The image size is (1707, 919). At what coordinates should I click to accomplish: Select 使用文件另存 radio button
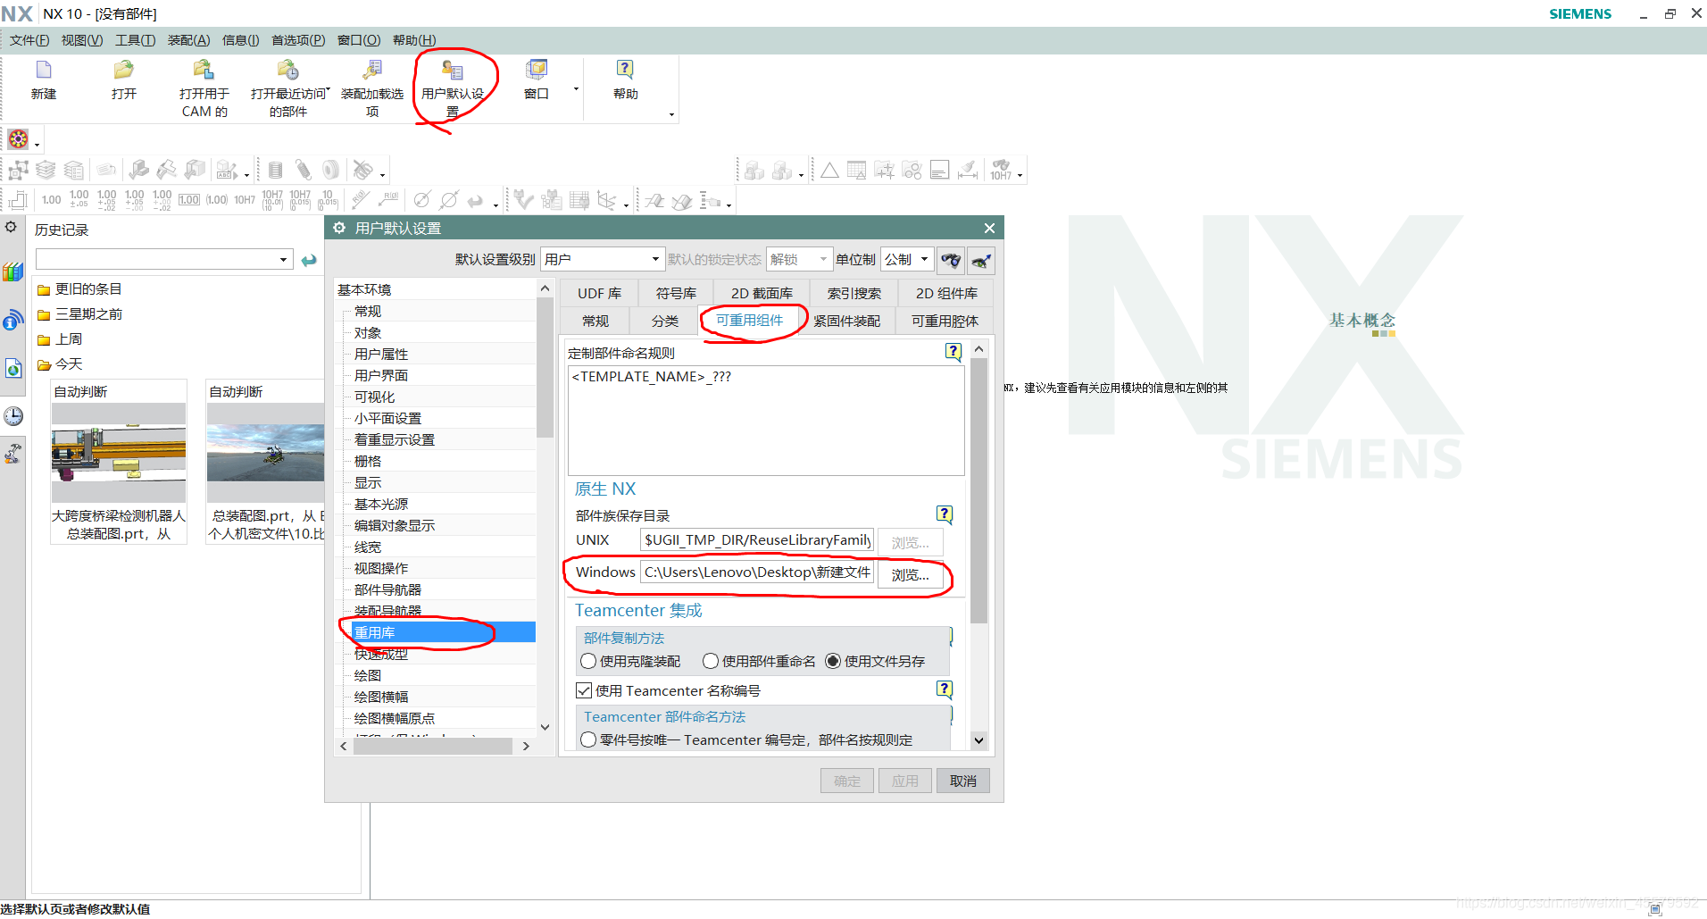(x=833, y=661)
